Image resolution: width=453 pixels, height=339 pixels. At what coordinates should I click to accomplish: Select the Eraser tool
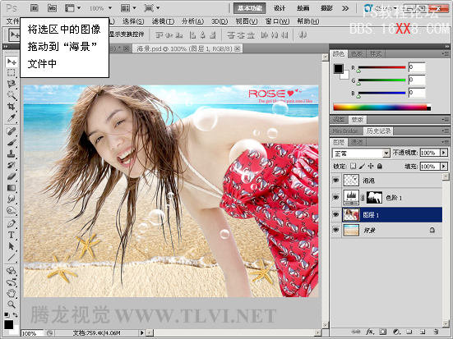(12, 176)
